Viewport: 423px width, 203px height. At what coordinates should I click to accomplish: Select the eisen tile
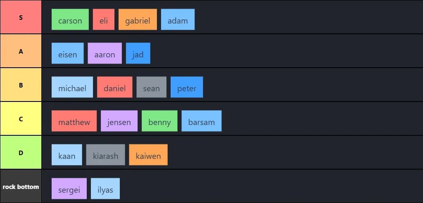point(67,53)
